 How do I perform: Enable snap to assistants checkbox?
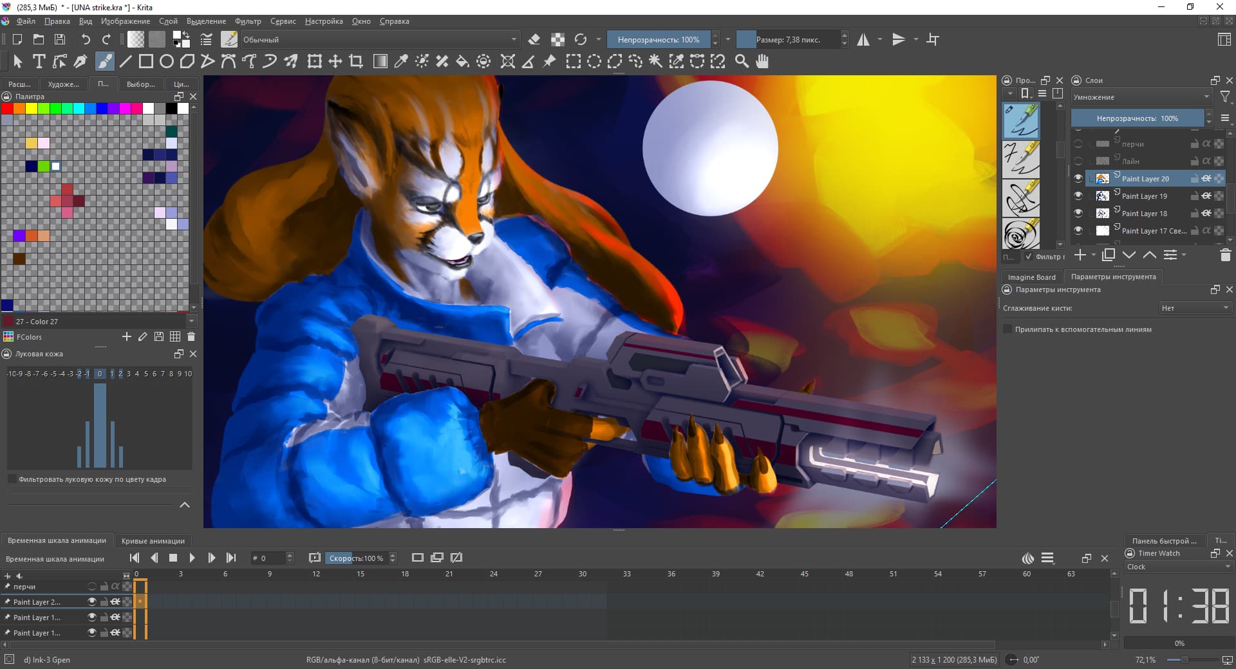[x=1008, y=329]
